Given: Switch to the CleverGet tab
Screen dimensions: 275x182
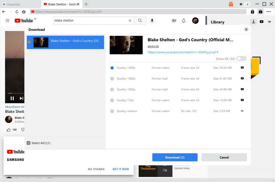Looking at the screenshot, I should tap(13, 4).
